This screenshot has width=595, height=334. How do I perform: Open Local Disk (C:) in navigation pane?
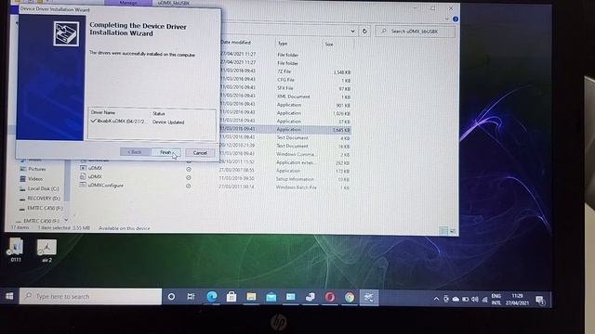tap(44, 188)
